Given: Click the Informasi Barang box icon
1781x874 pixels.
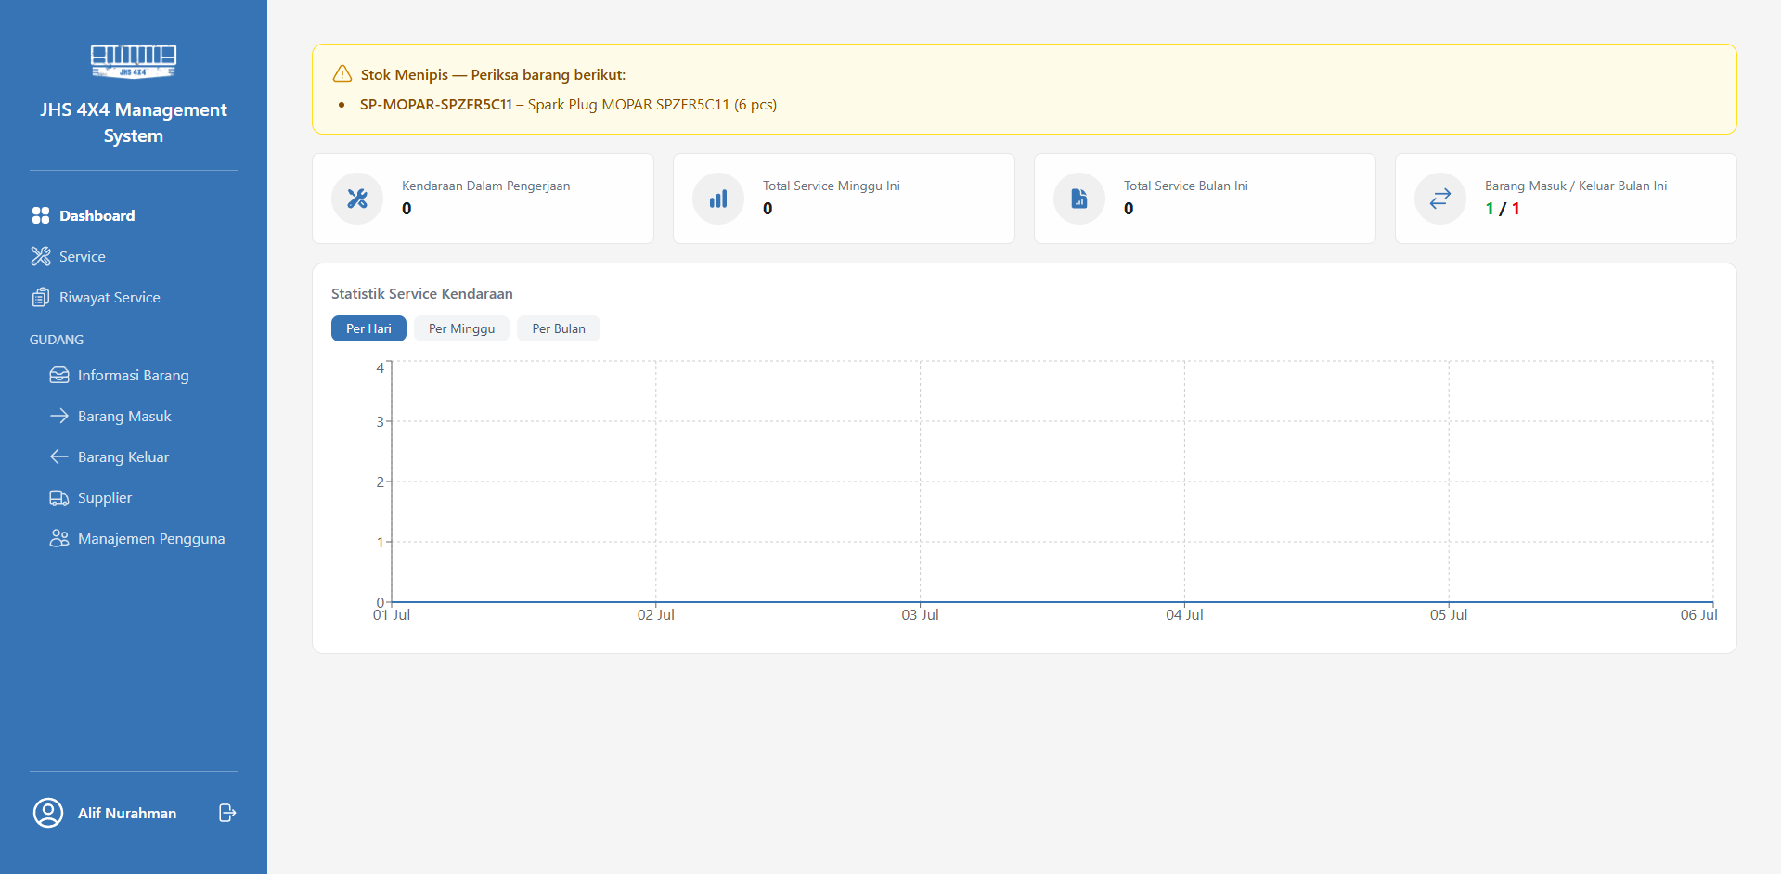Looking at the screenshot, I should click(59, 375).
